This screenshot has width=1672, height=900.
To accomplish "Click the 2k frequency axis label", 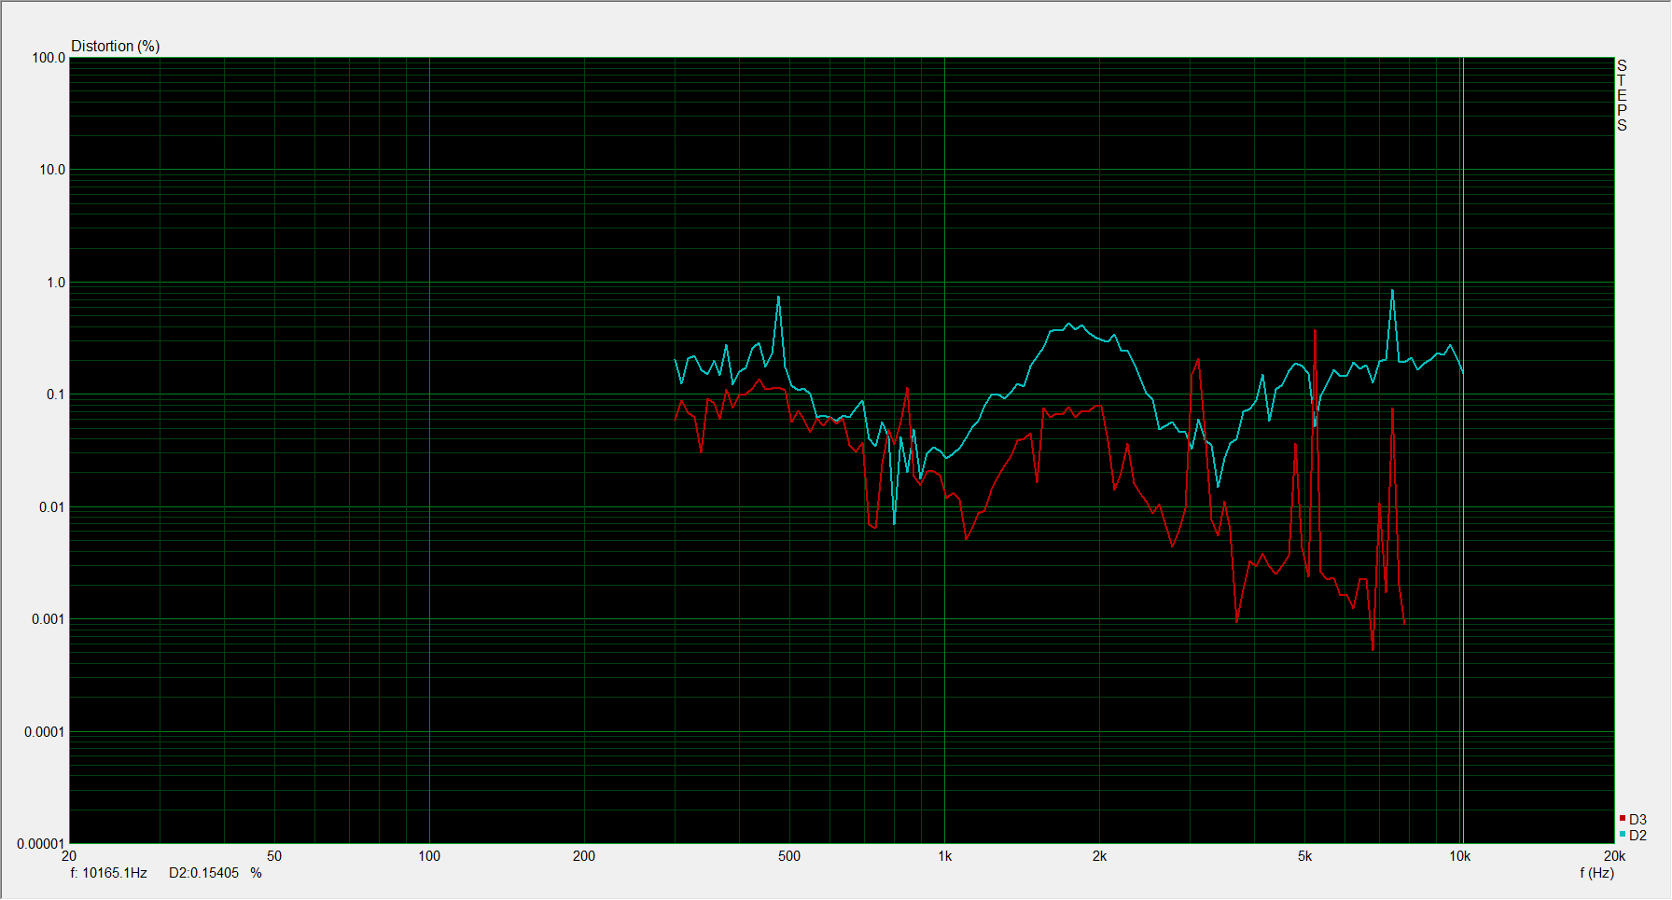I will click(x=1100, y=856).
